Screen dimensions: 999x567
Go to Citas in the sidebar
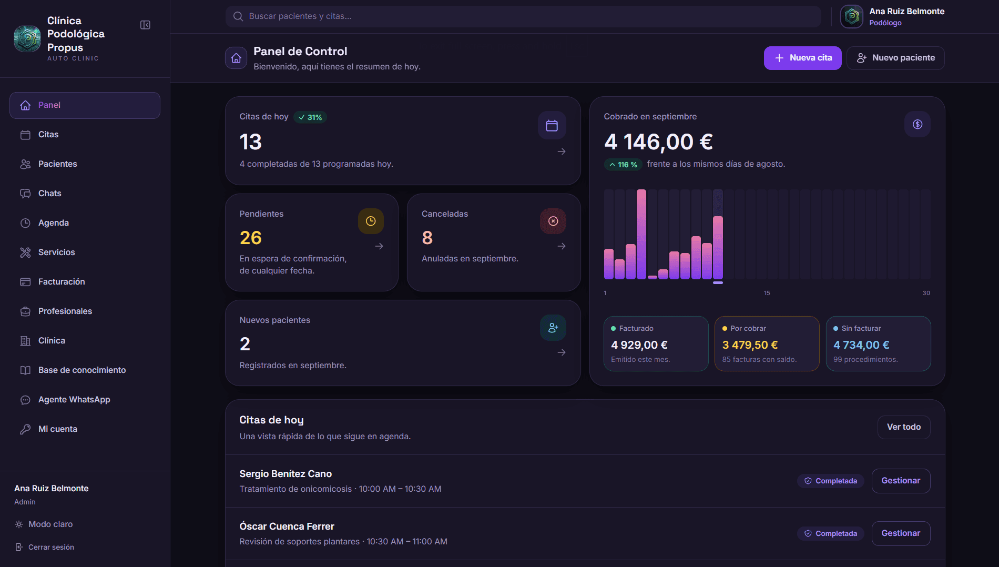click(x=85, y=135)
